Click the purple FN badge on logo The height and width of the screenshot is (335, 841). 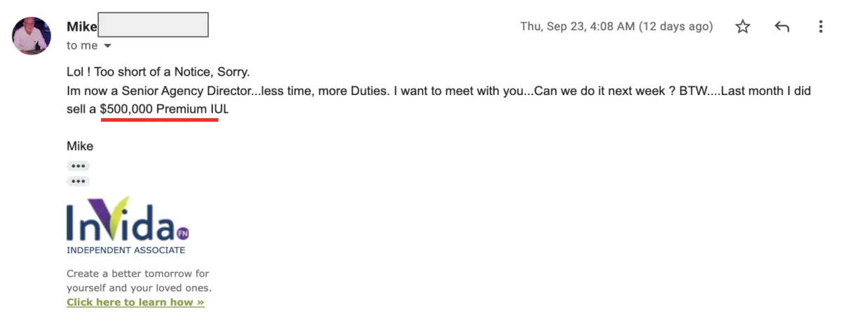click(182, 233)
